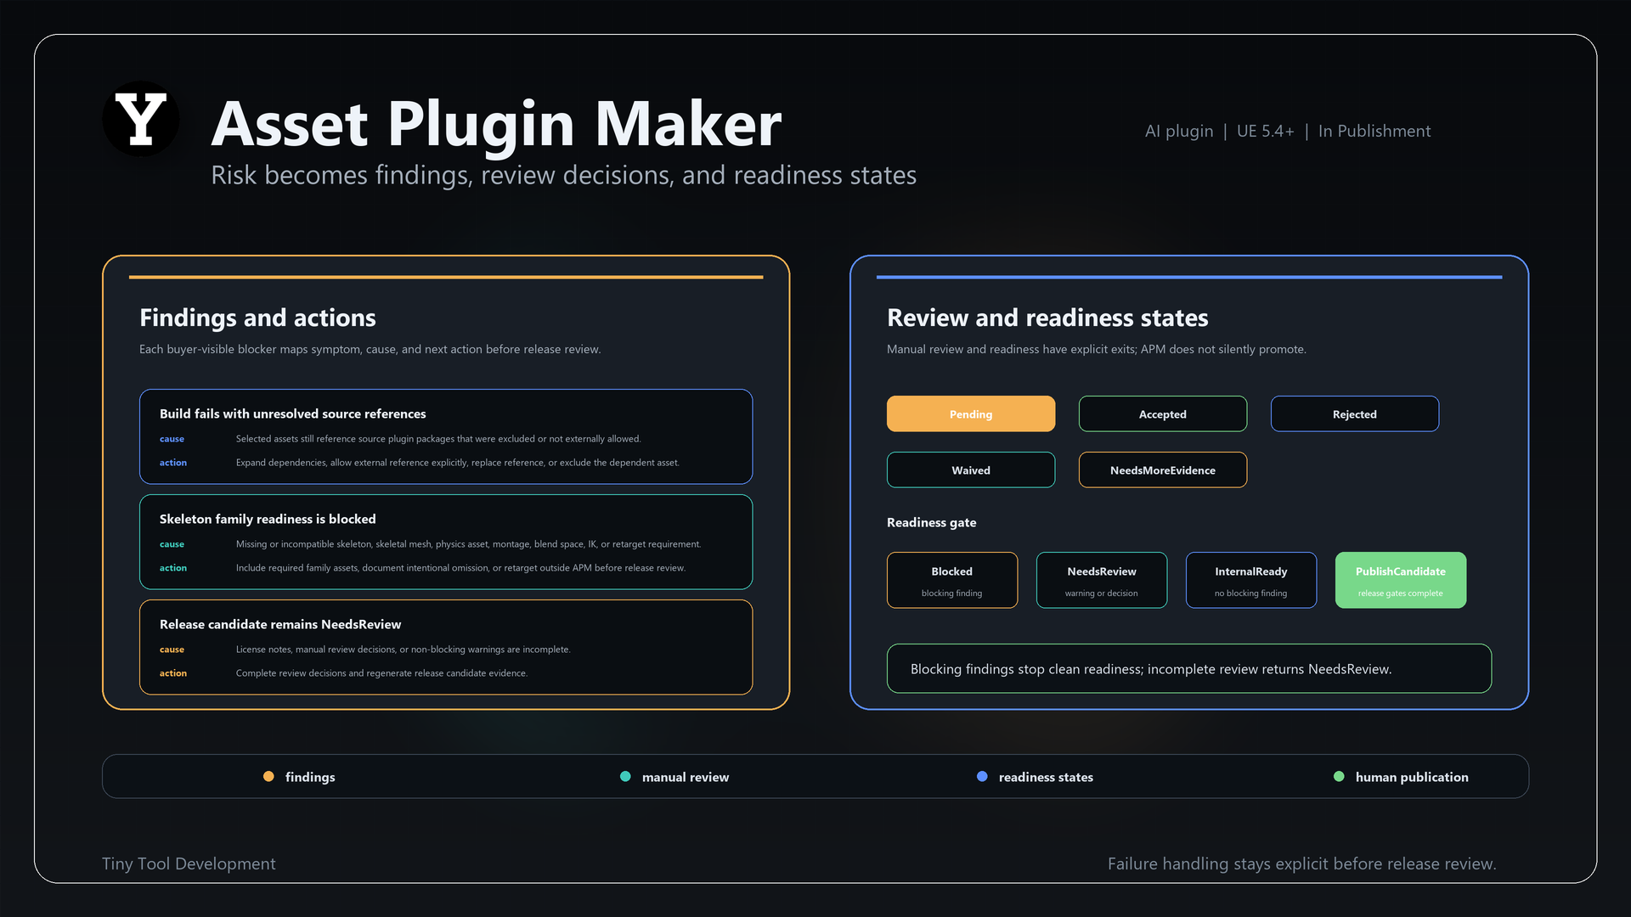This screenshot has height=917, width=1631.
Task: Click the 'manual review' legend label
Action: 686,777
